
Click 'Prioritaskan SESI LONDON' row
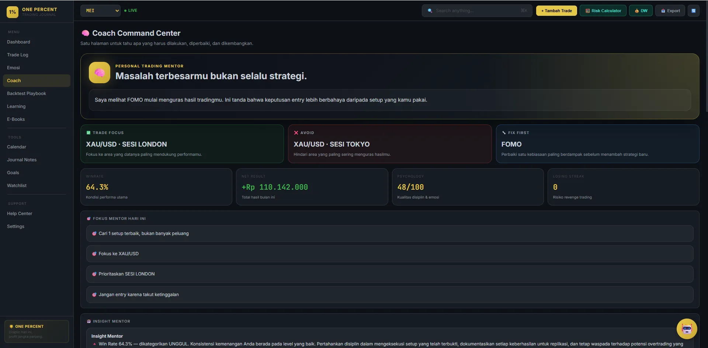(x=390, y=274)
